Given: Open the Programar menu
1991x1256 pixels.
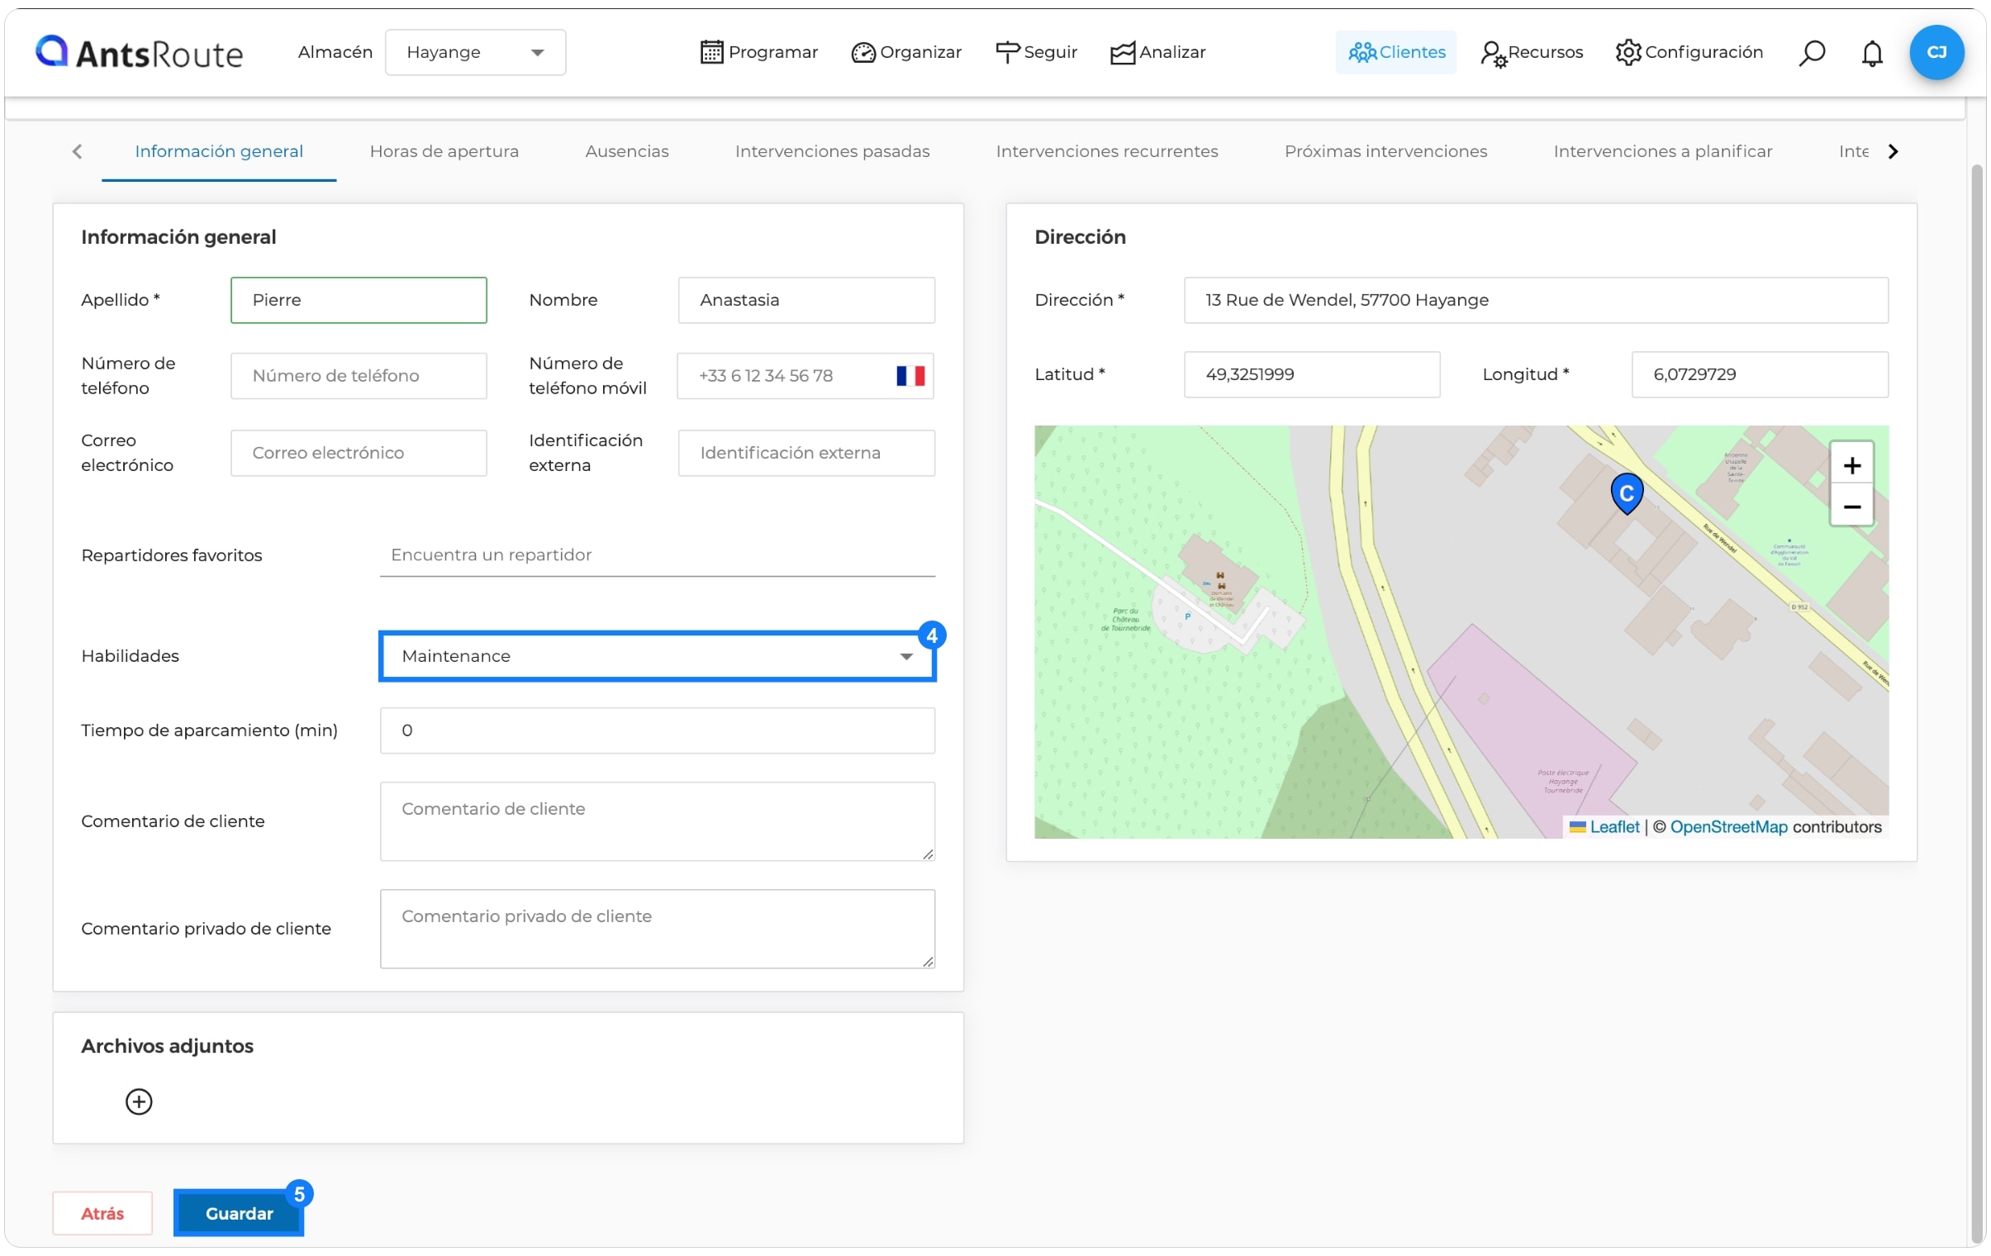Looking at the screenshot, I should pos(758,52).
